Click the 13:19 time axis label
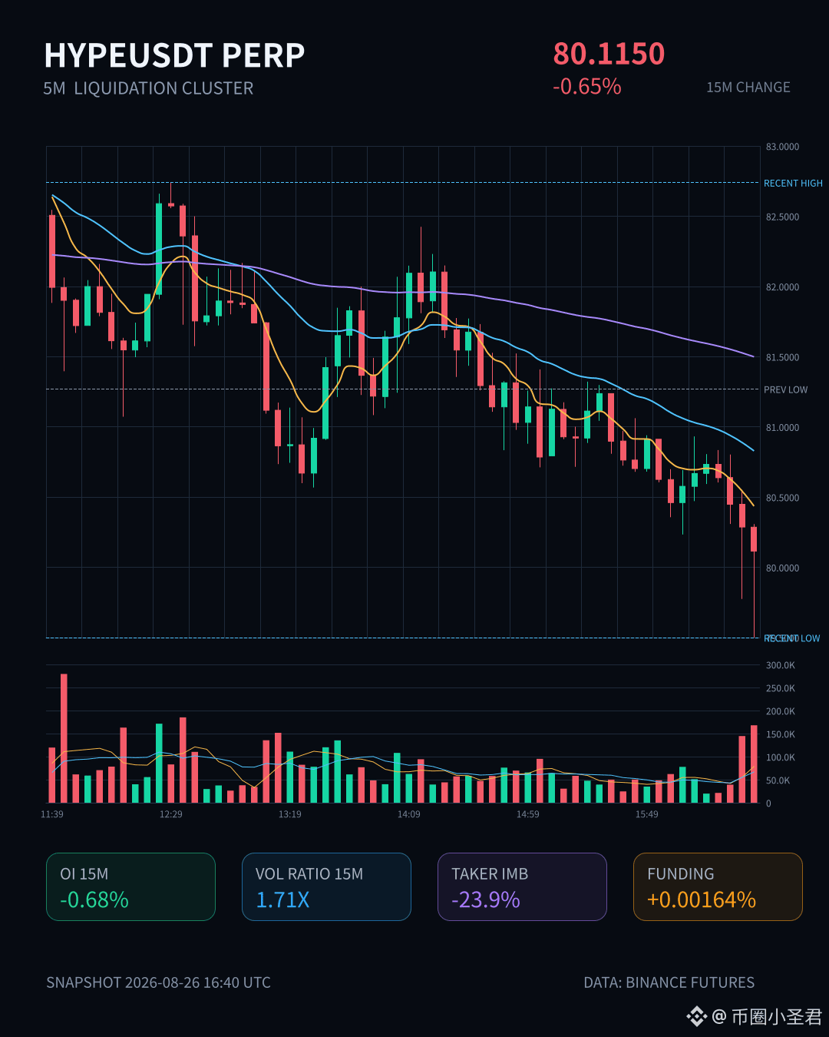Image resolution: width=829 pixels, height=1037 pixels. 290,814
